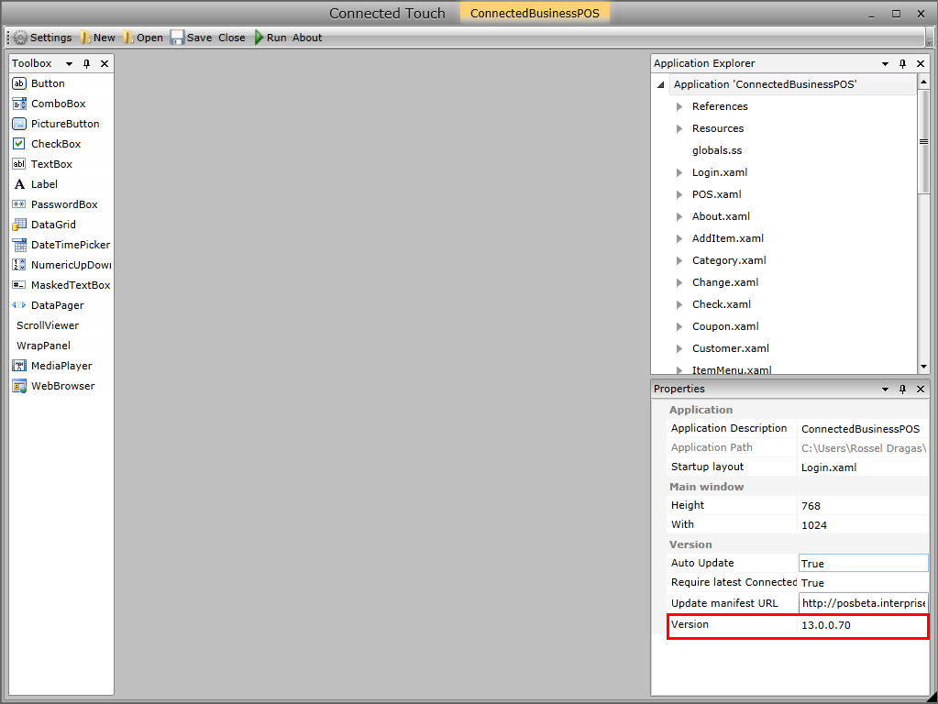Toggle pin on the Properties panel

click(x=902, y=389)
